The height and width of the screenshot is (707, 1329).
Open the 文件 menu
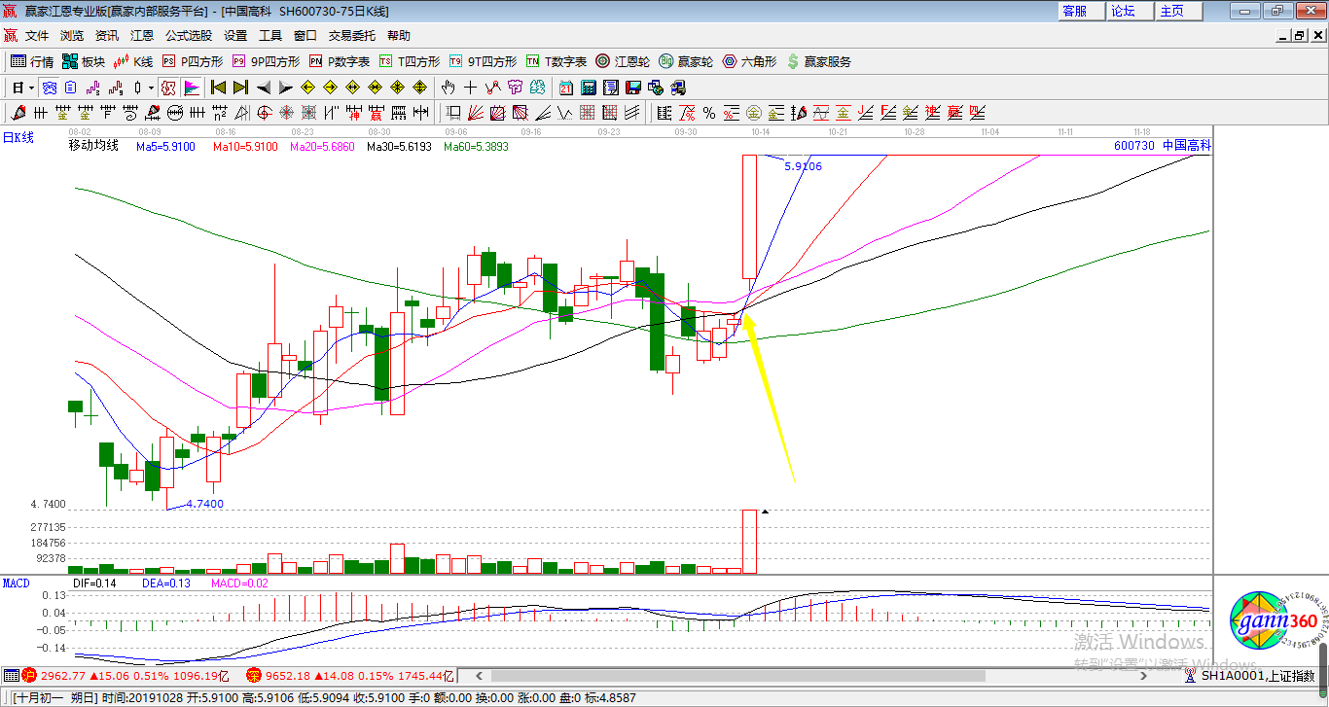point(37,35)
